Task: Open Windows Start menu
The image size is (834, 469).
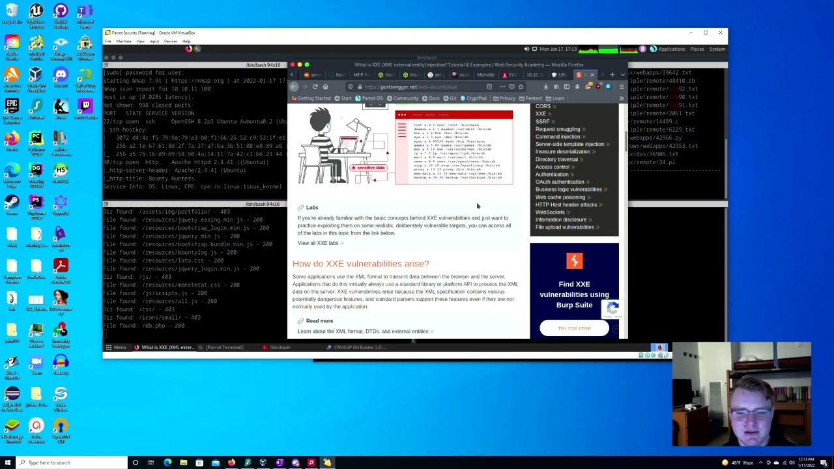Action: pyautogui.click(x=7, y=462)
